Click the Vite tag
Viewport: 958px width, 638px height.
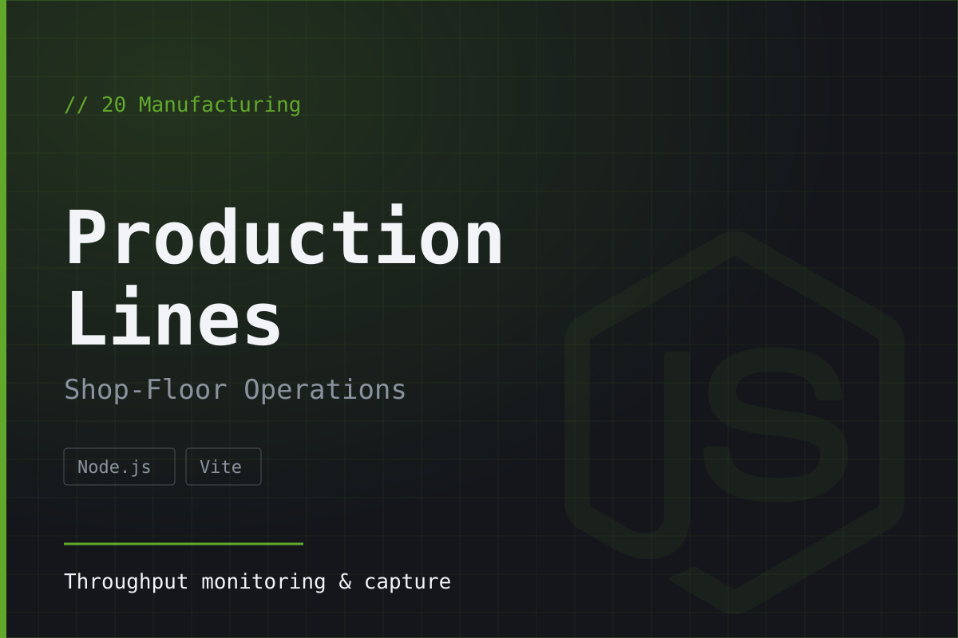224,467
